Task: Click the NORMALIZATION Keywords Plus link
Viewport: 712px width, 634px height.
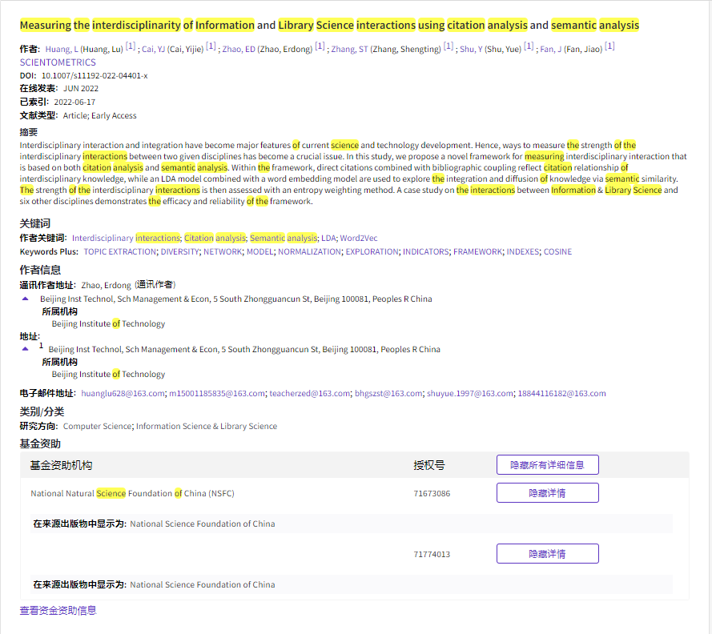Action: 310,252
